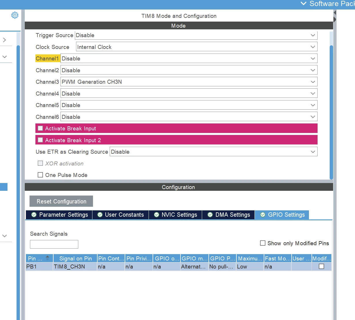Open the Channel4 dropdown
Viewport: 355px width, 320px height.
[189, 94]
